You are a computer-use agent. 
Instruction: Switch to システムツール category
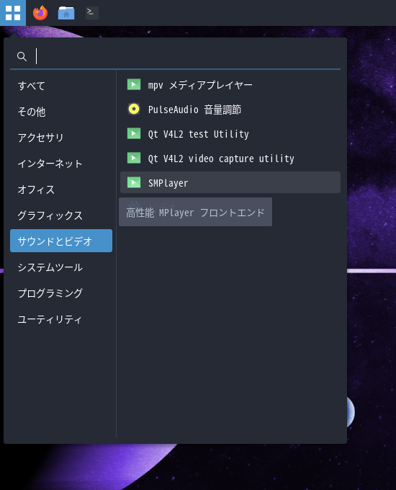click(61, 267)
